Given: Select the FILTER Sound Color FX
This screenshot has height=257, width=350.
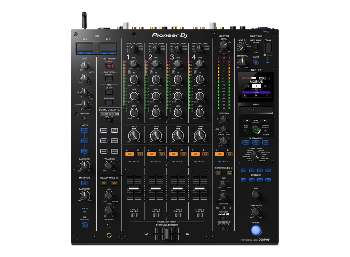Looking at the screenshot, I should 115,151.
